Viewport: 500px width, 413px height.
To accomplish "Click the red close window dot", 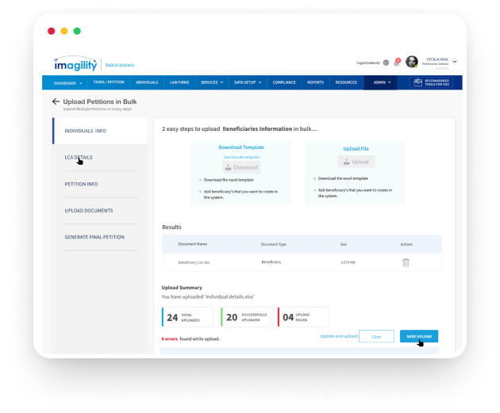I will (52, 31).
